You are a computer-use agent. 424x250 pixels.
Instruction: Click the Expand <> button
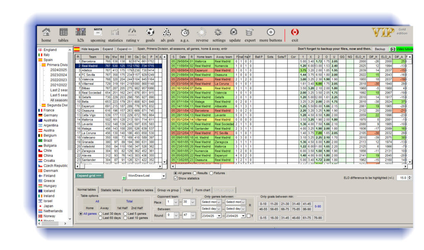point(124,49)
